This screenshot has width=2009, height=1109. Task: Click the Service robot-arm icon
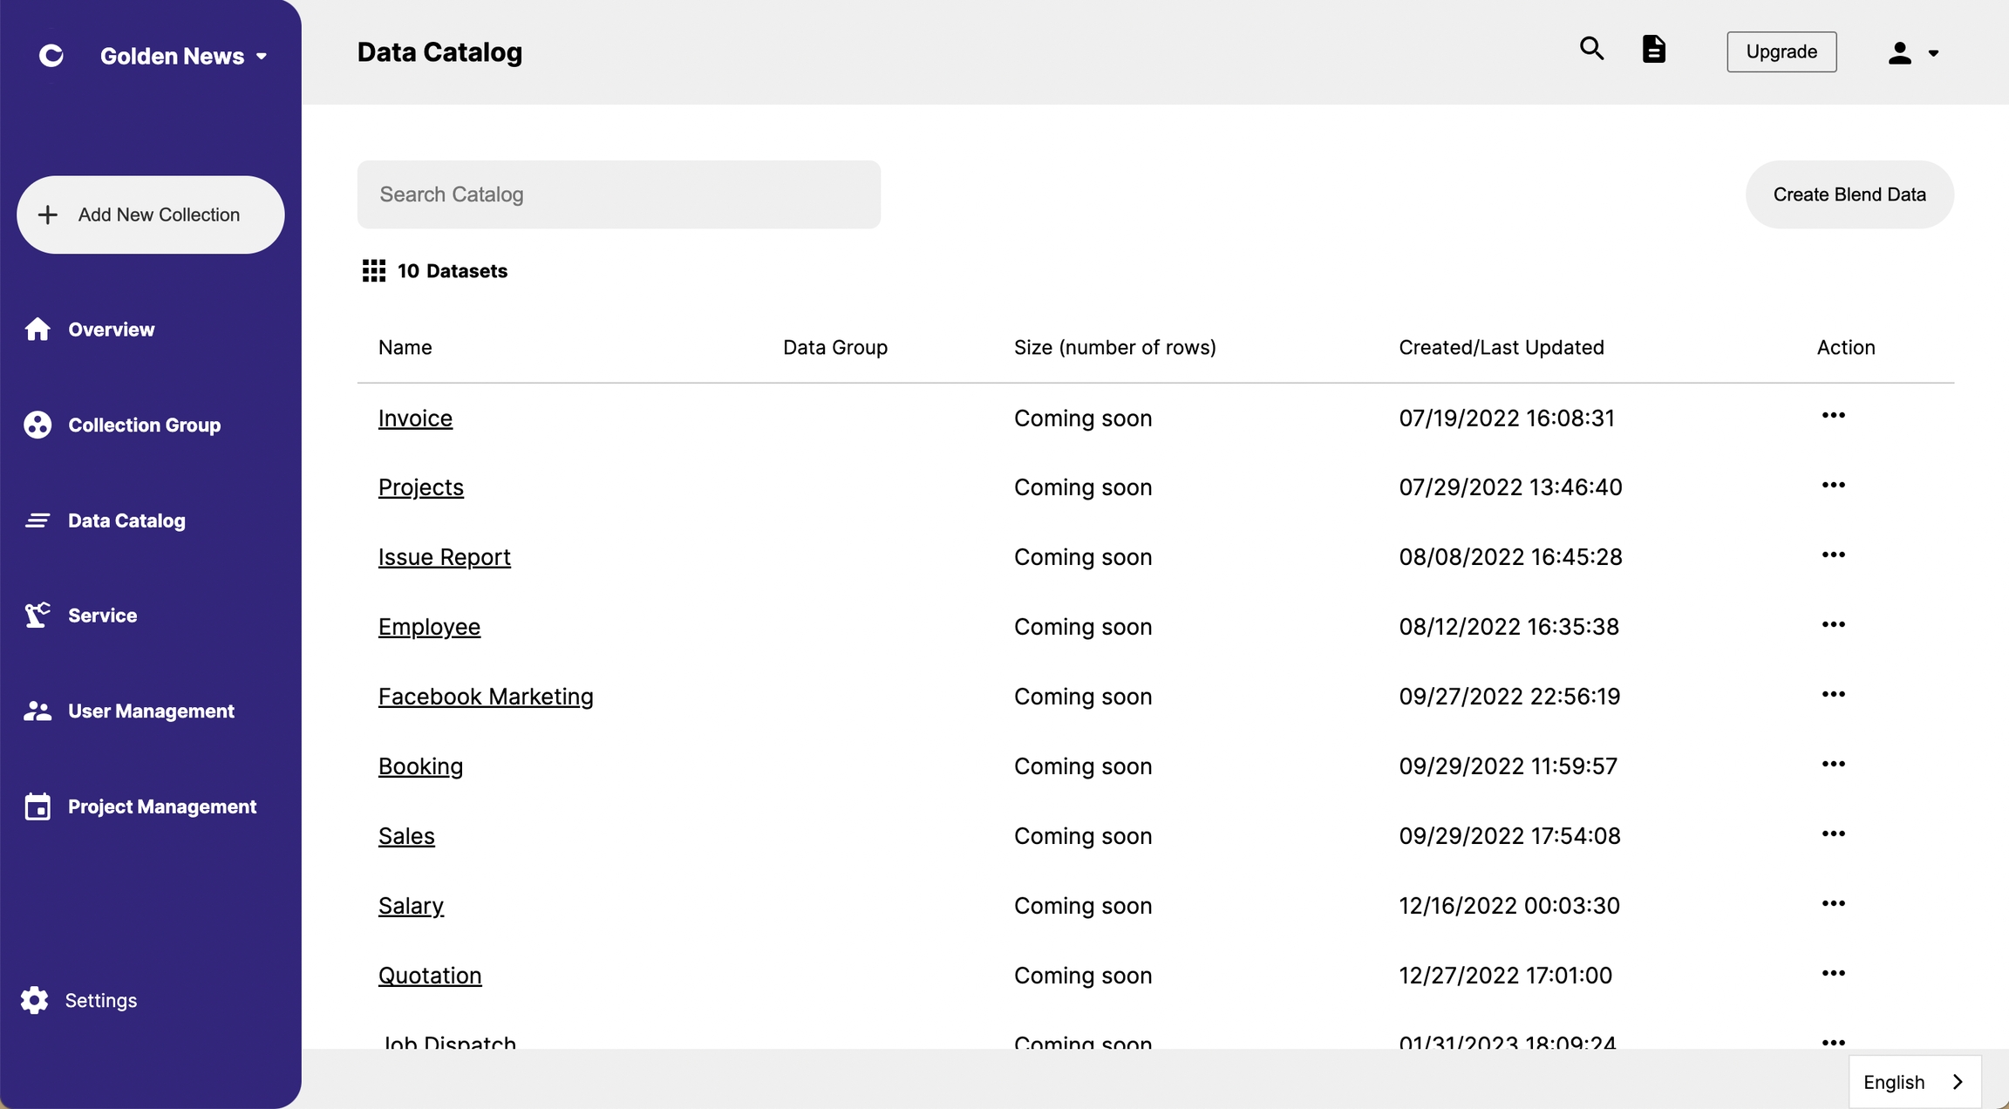37,615
